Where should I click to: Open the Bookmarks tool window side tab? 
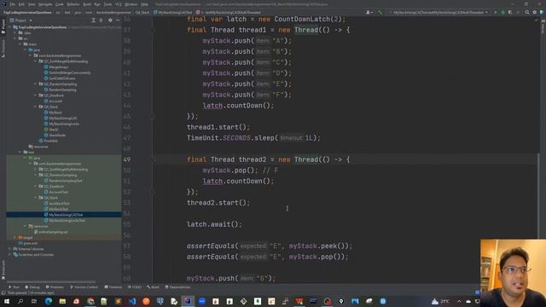click(3, 269)
